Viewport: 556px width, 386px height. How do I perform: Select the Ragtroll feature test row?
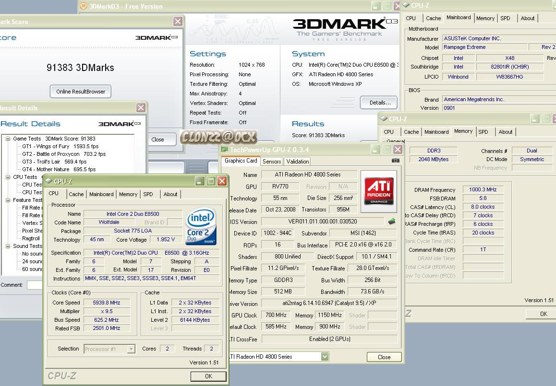coord(31,238)
